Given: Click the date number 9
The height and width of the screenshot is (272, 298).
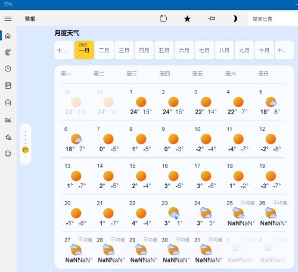Looking at the screenshot, I should coord(163,129).
